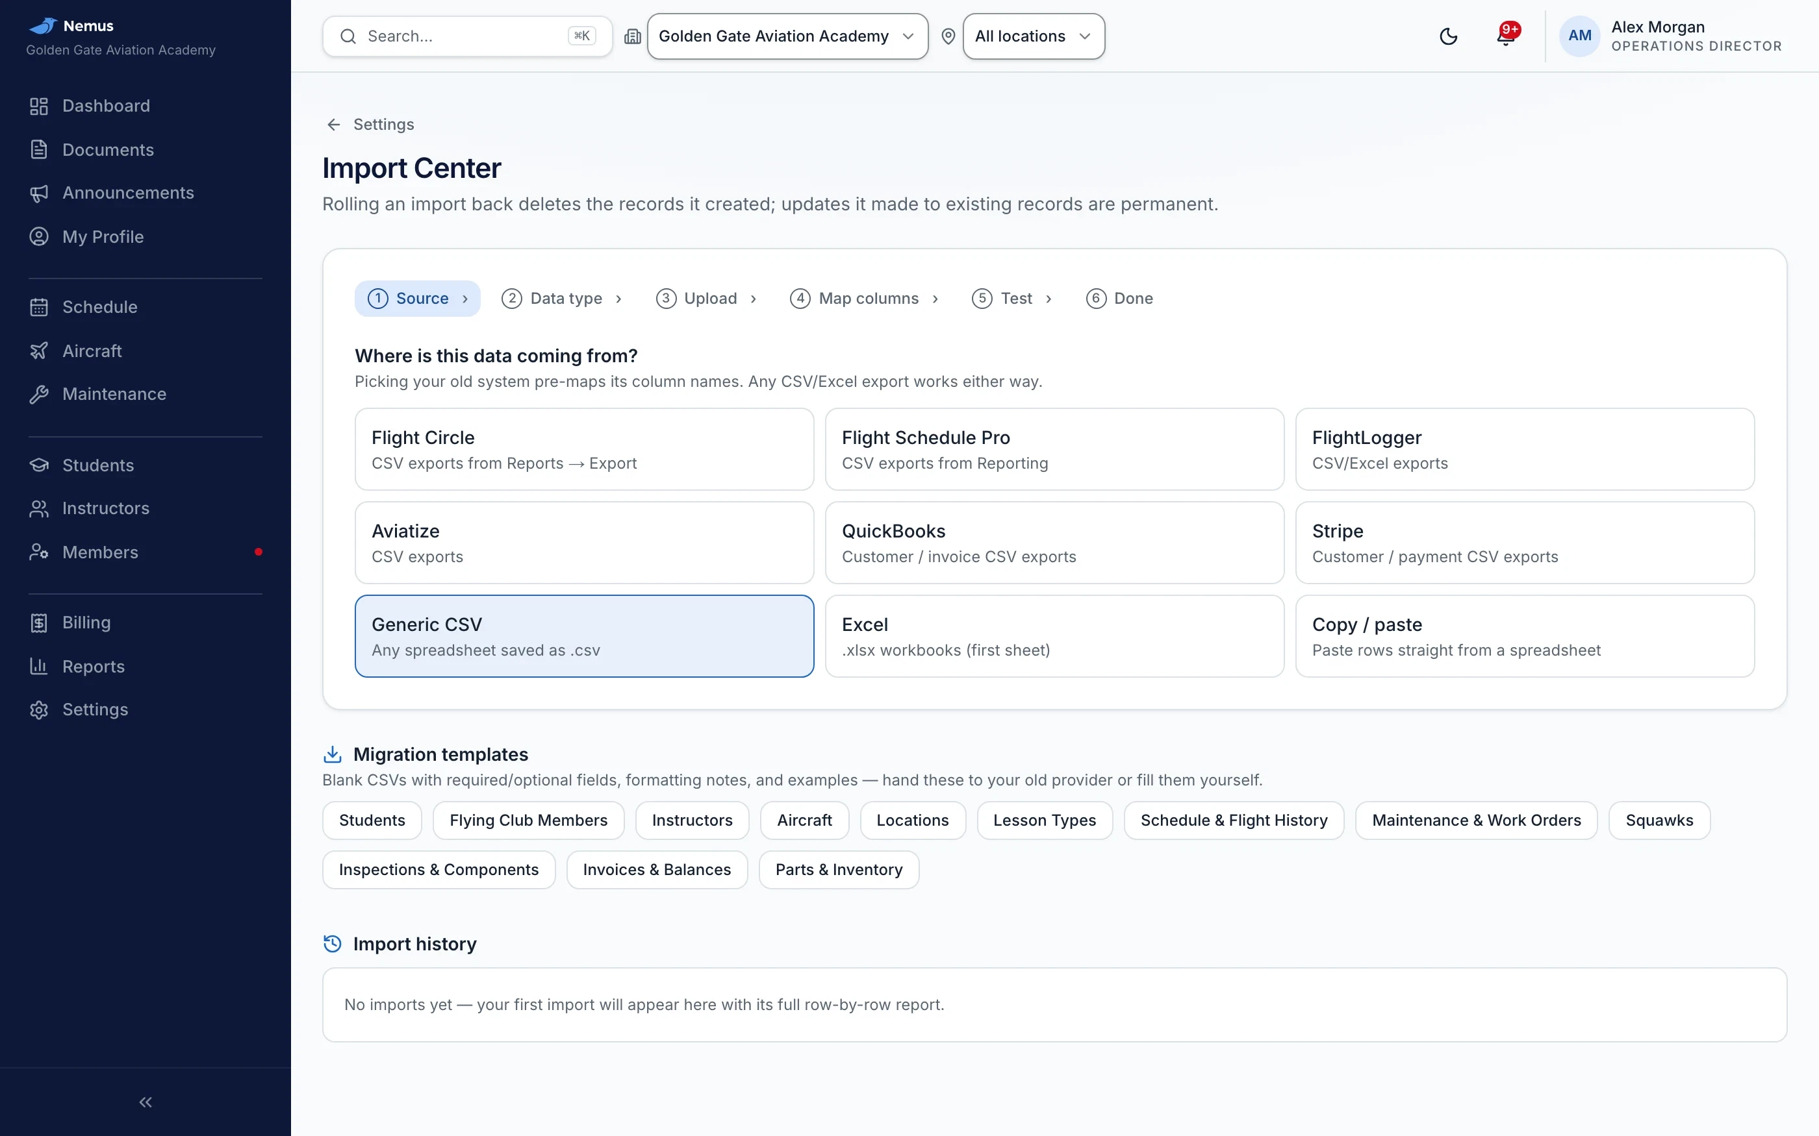This screenshot has width=1819, height=1136.
Task: Click the Import history clock icon
Action: coord(332,944)
